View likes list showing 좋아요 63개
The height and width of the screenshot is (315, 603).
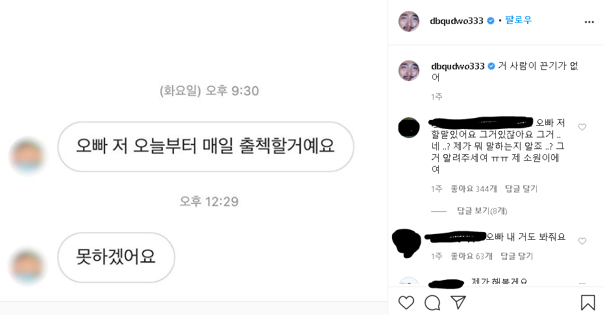pos(471,256)
